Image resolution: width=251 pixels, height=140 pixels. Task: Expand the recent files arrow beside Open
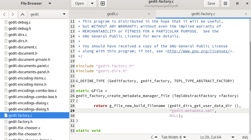(x=92, y=3)
